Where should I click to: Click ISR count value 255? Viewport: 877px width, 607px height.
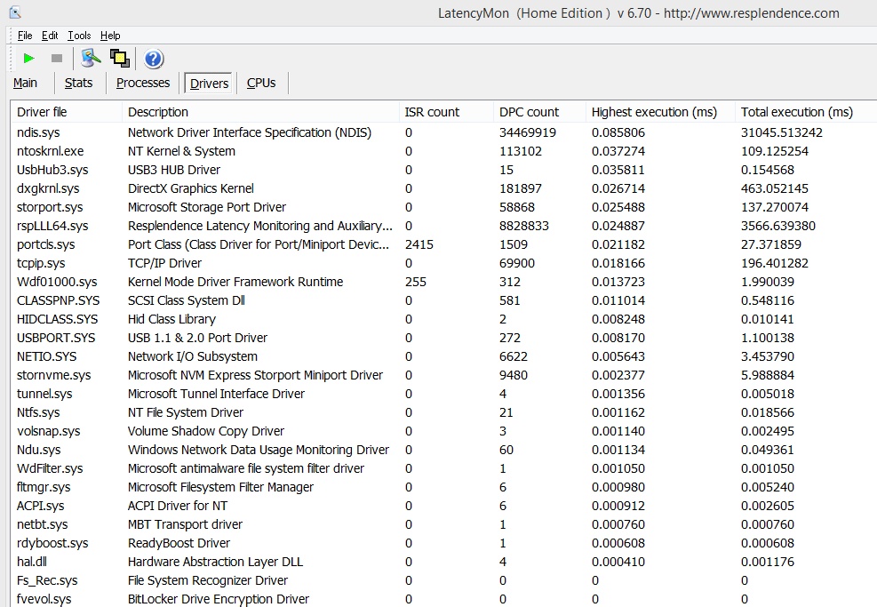[x=416, y=282]
